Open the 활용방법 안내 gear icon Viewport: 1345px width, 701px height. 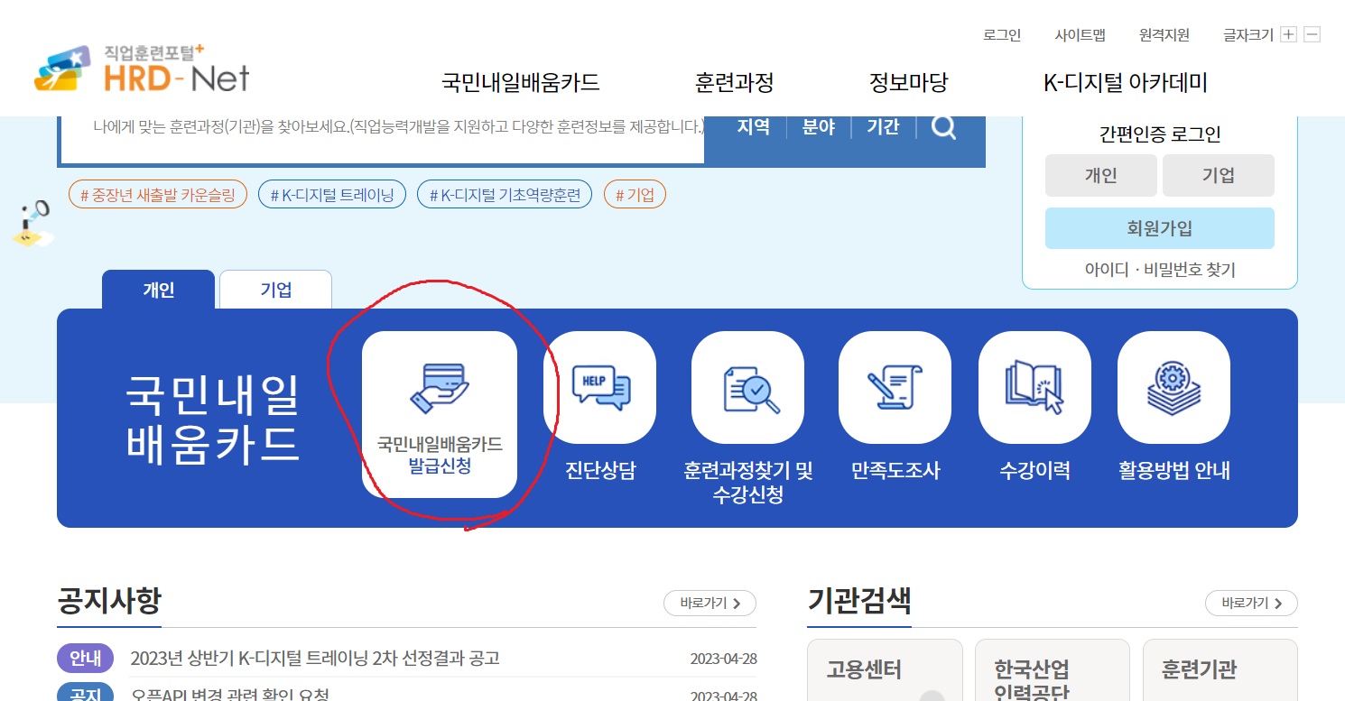(1173, 387)
